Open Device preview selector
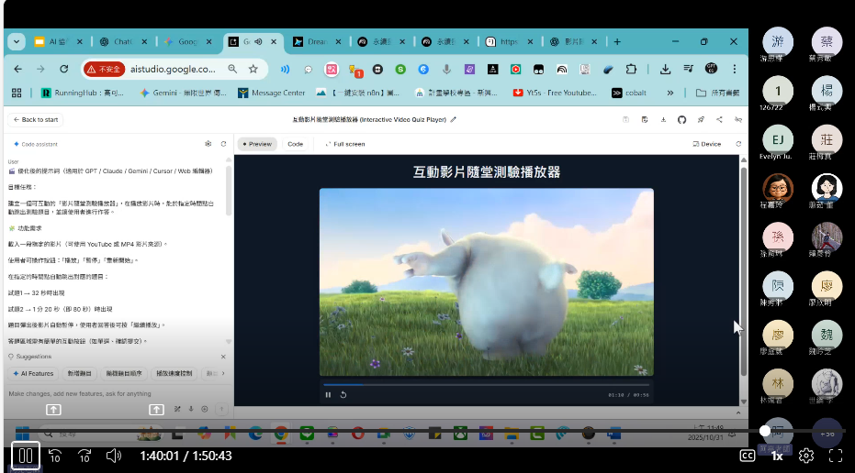The height and width of the screenshot is (473, 855). coord(707,144)
